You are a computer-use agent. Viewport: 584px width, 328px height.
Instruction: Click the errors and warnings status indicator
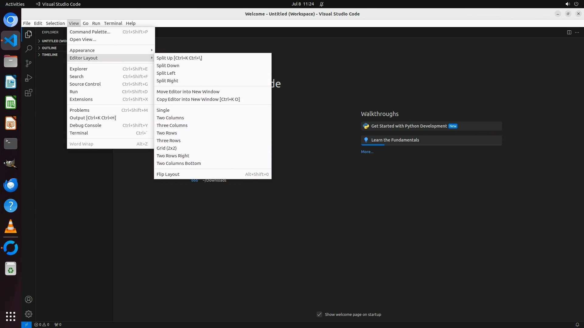tap(42, 324)
